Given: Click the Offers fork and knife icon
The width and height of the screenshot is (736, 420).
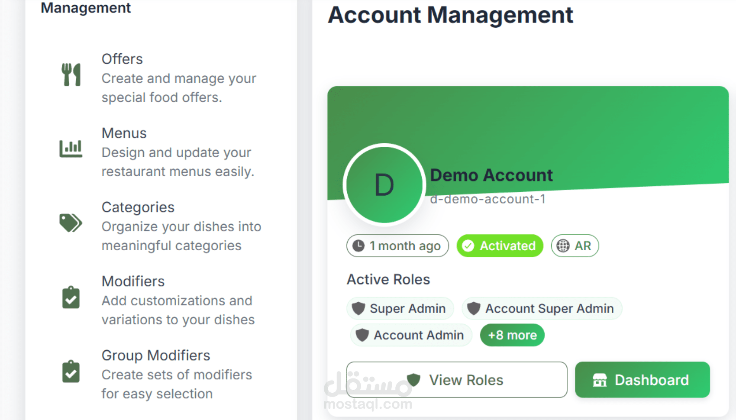Looking at the screenshot, I should click(71, 75).
